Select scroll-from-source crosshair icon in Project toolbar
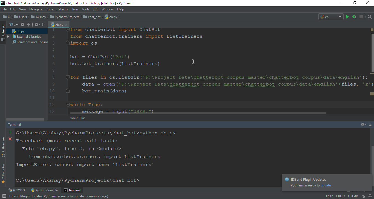The image size is (374, 199). [x=22, y=25]
